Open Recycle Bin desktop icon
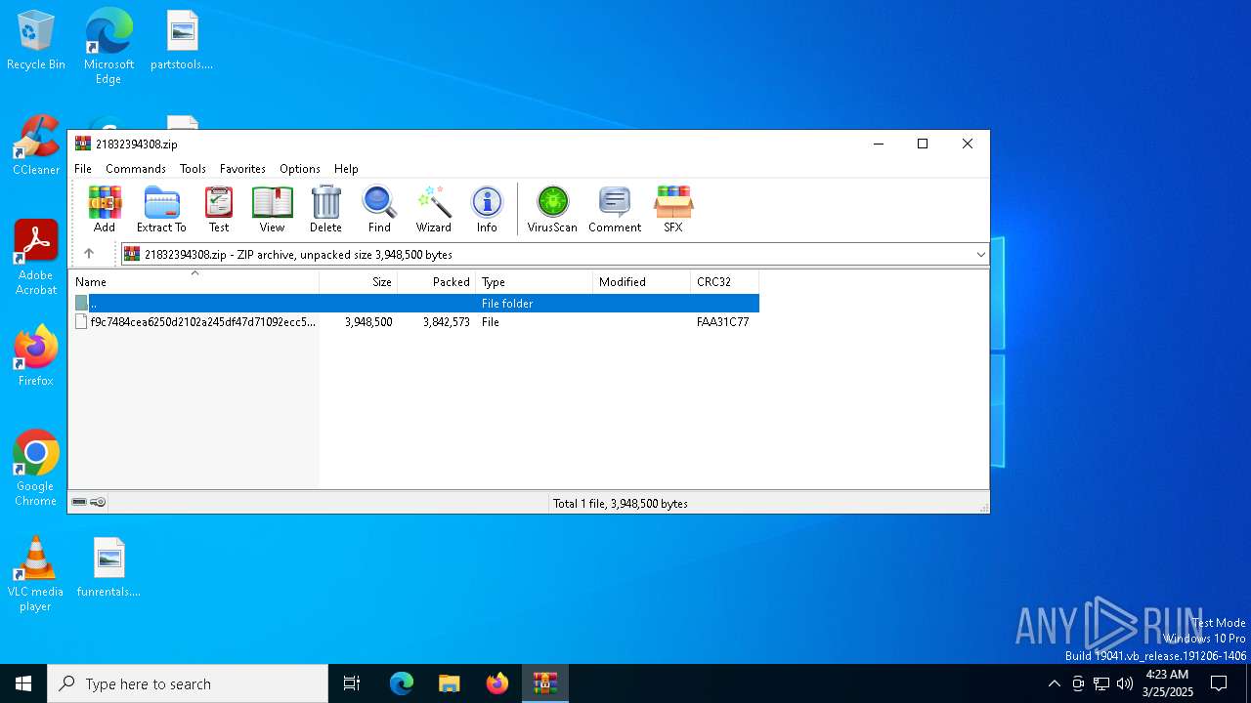Image resolution: width=1251 pixels, height=703 pixels. [36, 41]
